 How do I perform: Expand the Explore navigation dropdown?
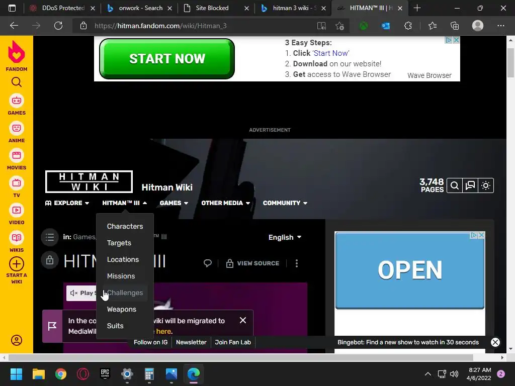[67, 203]
